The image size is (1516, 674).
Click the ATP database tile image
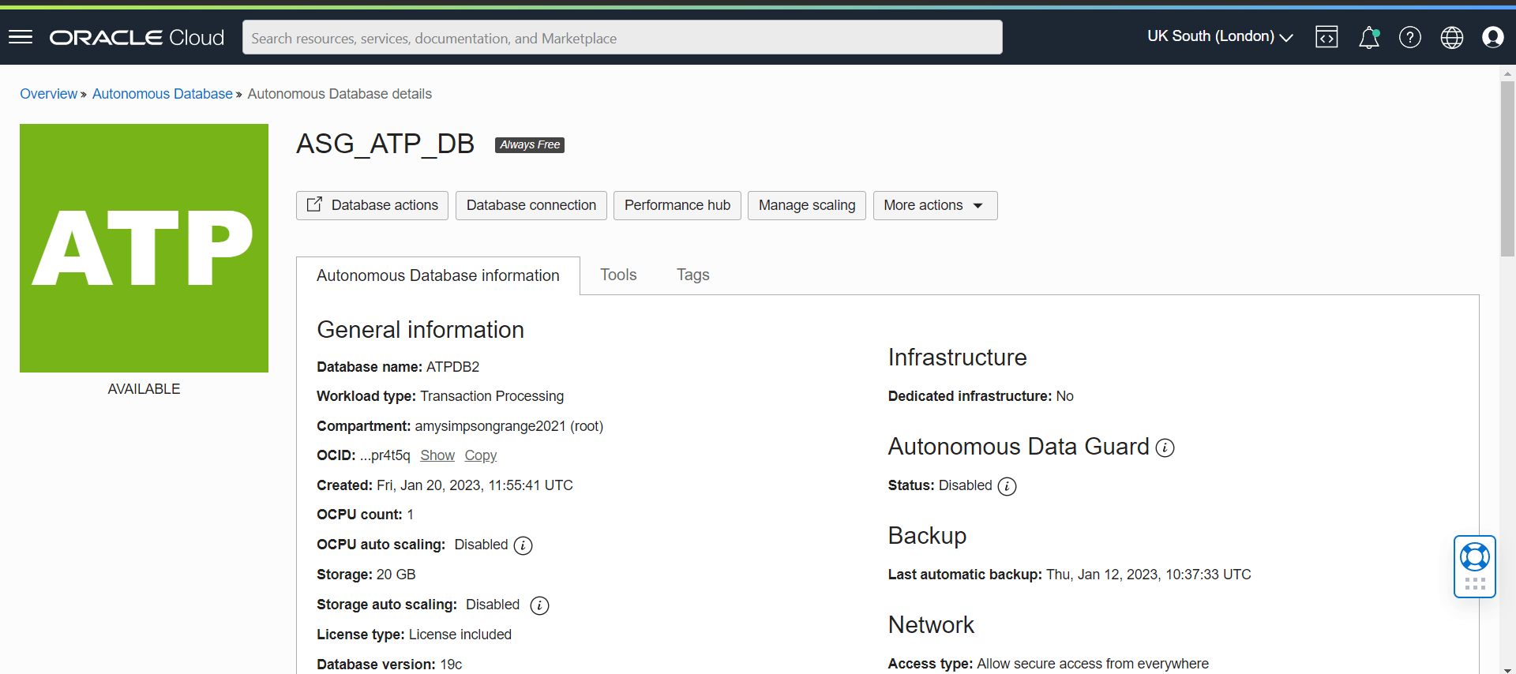coord(144,248)
